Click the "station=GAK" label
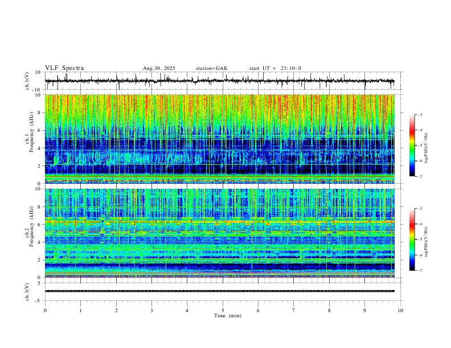451x348 pixels. pos(212,68)
